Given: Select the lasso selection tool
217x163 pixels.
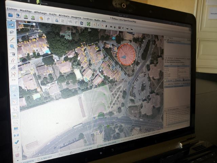Looking at the screenshot, I should click(x=12, y=32).
